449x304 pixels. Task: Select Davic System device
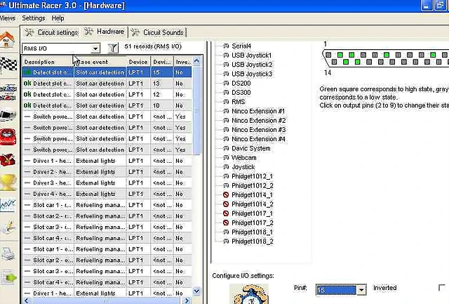251,148
